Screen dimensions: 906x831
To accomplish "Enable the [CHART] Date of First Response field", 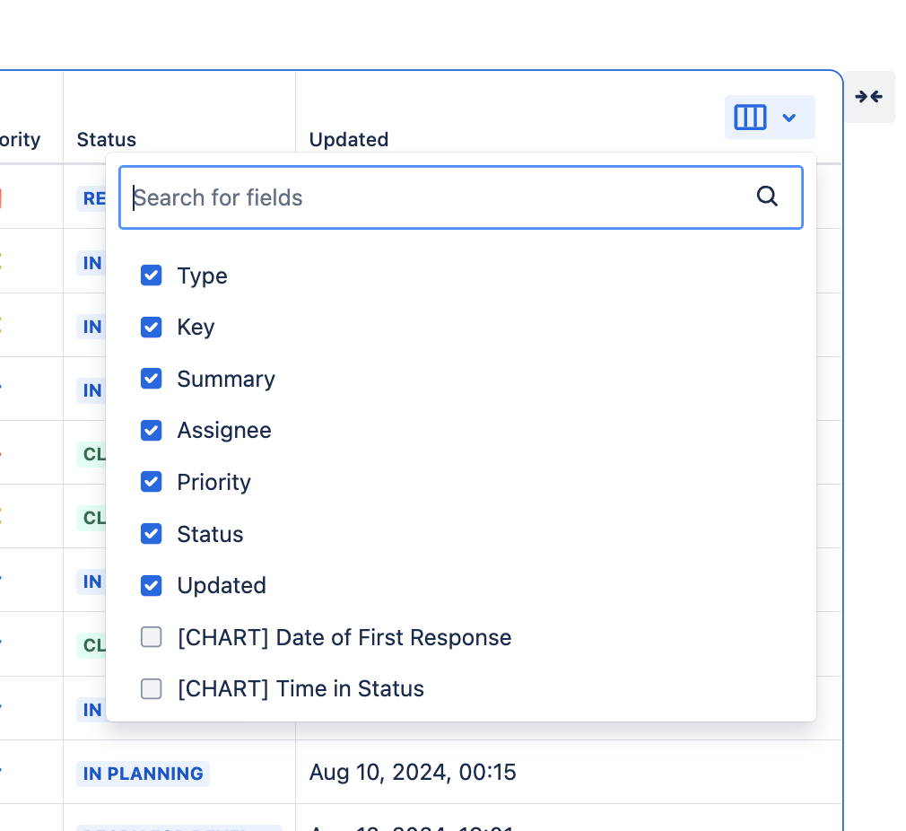I will click(151, 637).
